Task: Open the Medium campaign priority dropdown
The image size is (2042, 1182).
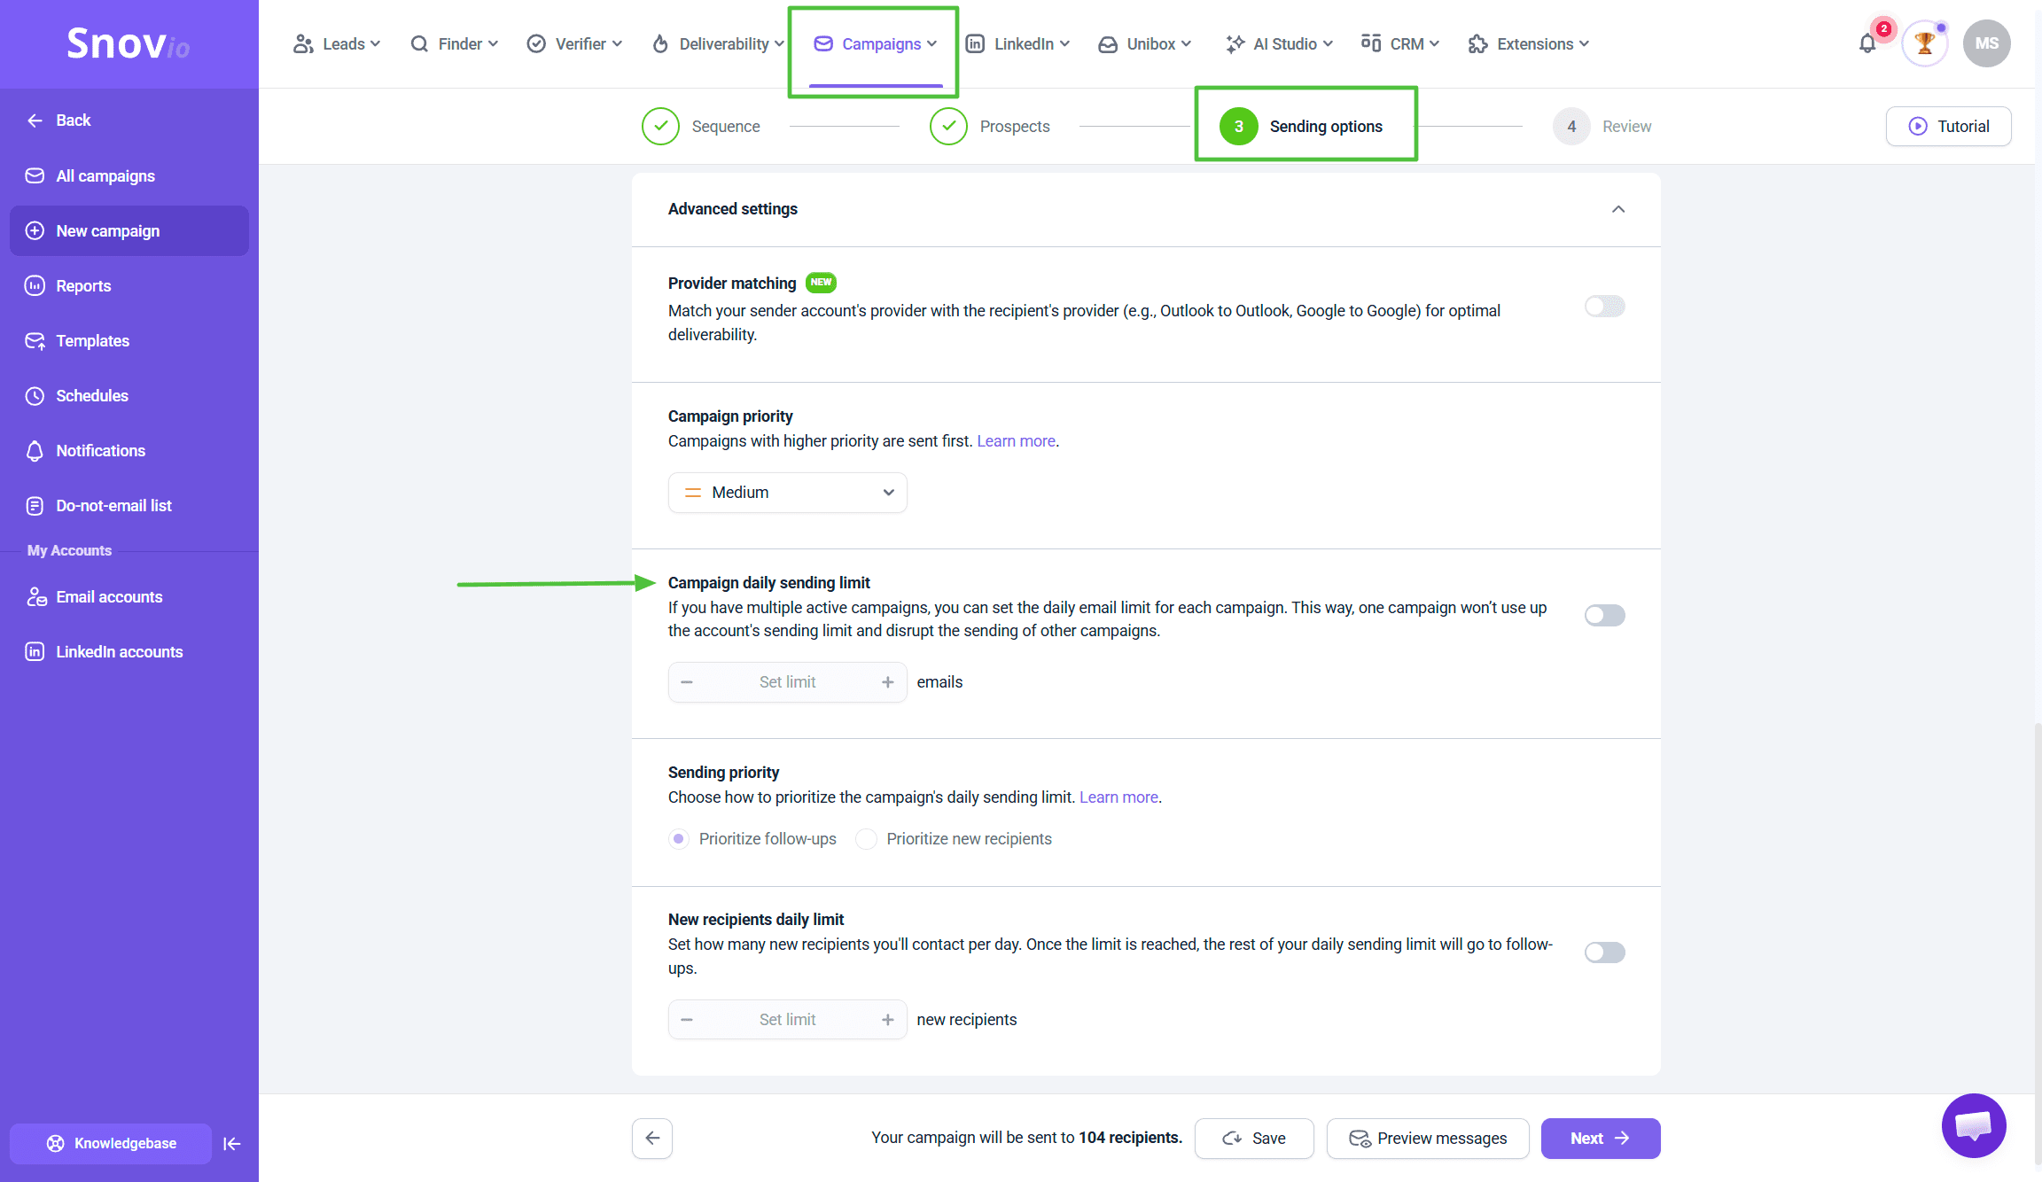Action: point(787,493)
